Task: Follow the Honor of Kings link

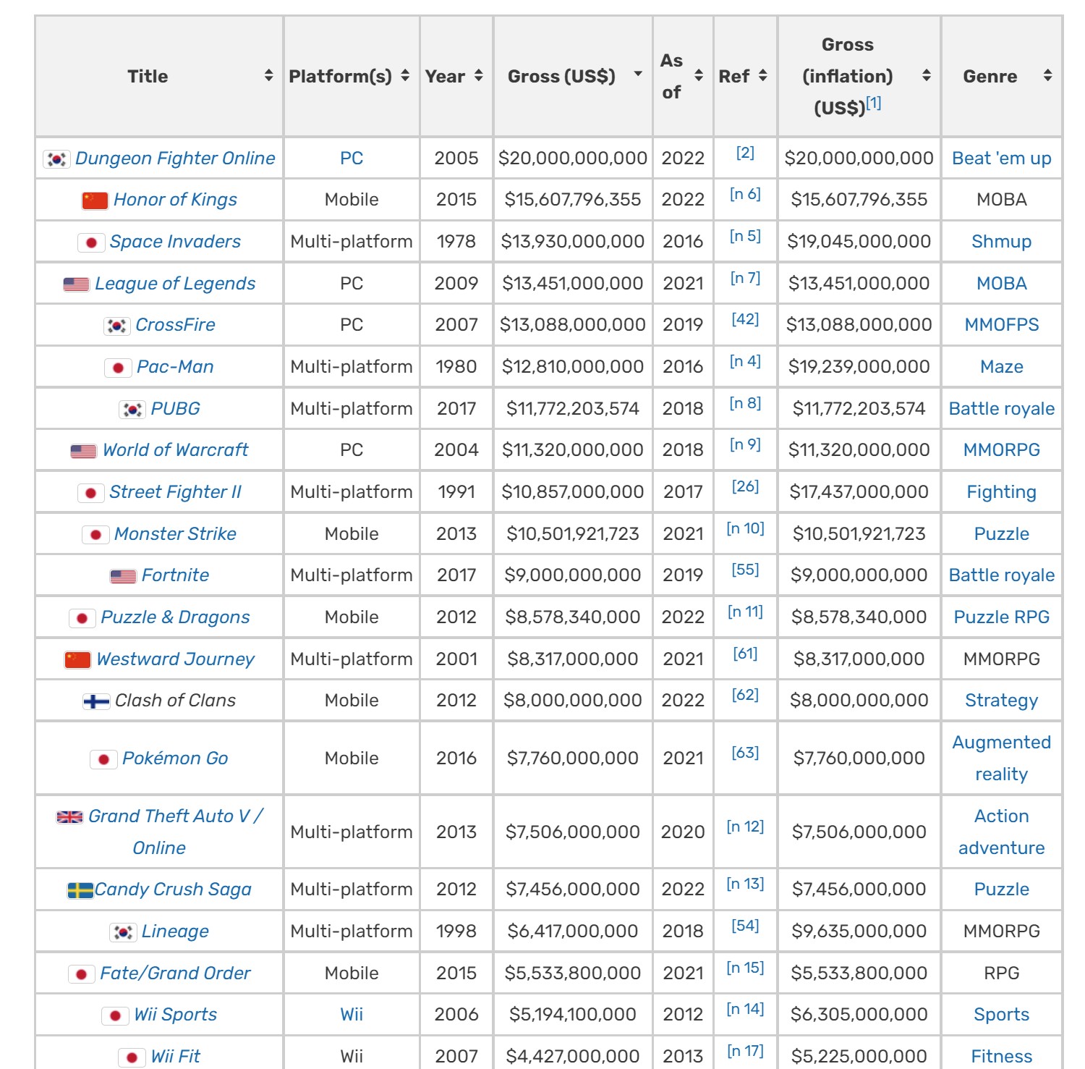Action: [175, 200]
